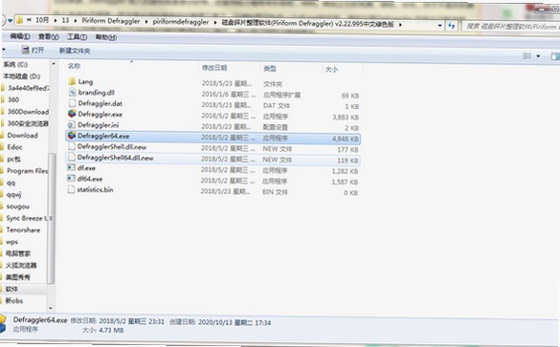Open the sougou folder in sidebar
This screenshot has height=347, width=560.
(18, 206)
